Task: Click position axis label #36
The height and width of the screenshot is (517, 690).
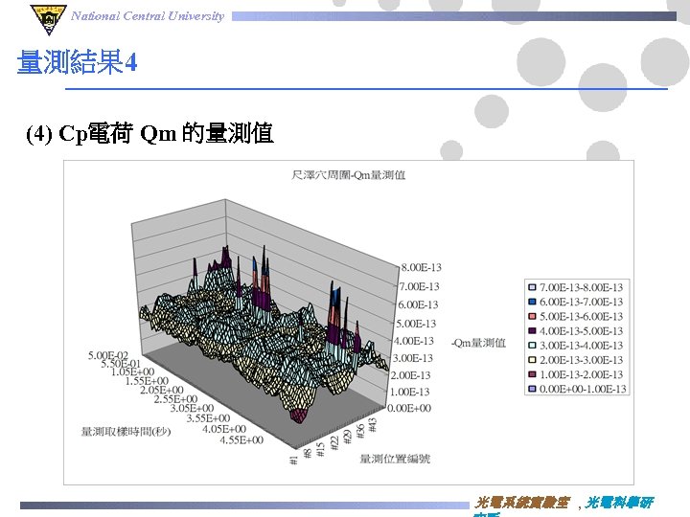Action: point(360,431)
